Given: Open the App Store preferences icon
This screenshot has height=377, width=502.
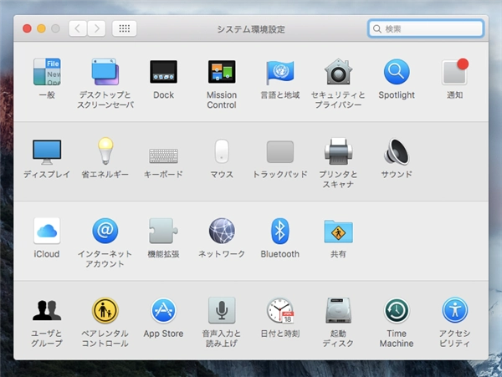Looking at the screenshot, I should click(x=164, y=310).
